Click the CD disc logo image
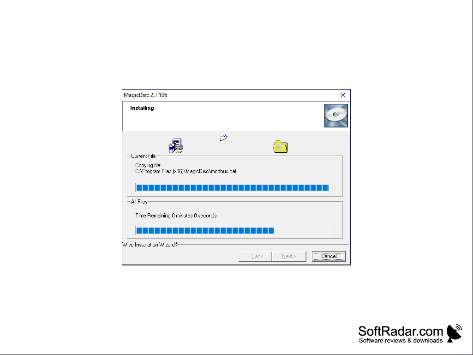Viewport: 473px width, 355px height. [336, 115]
